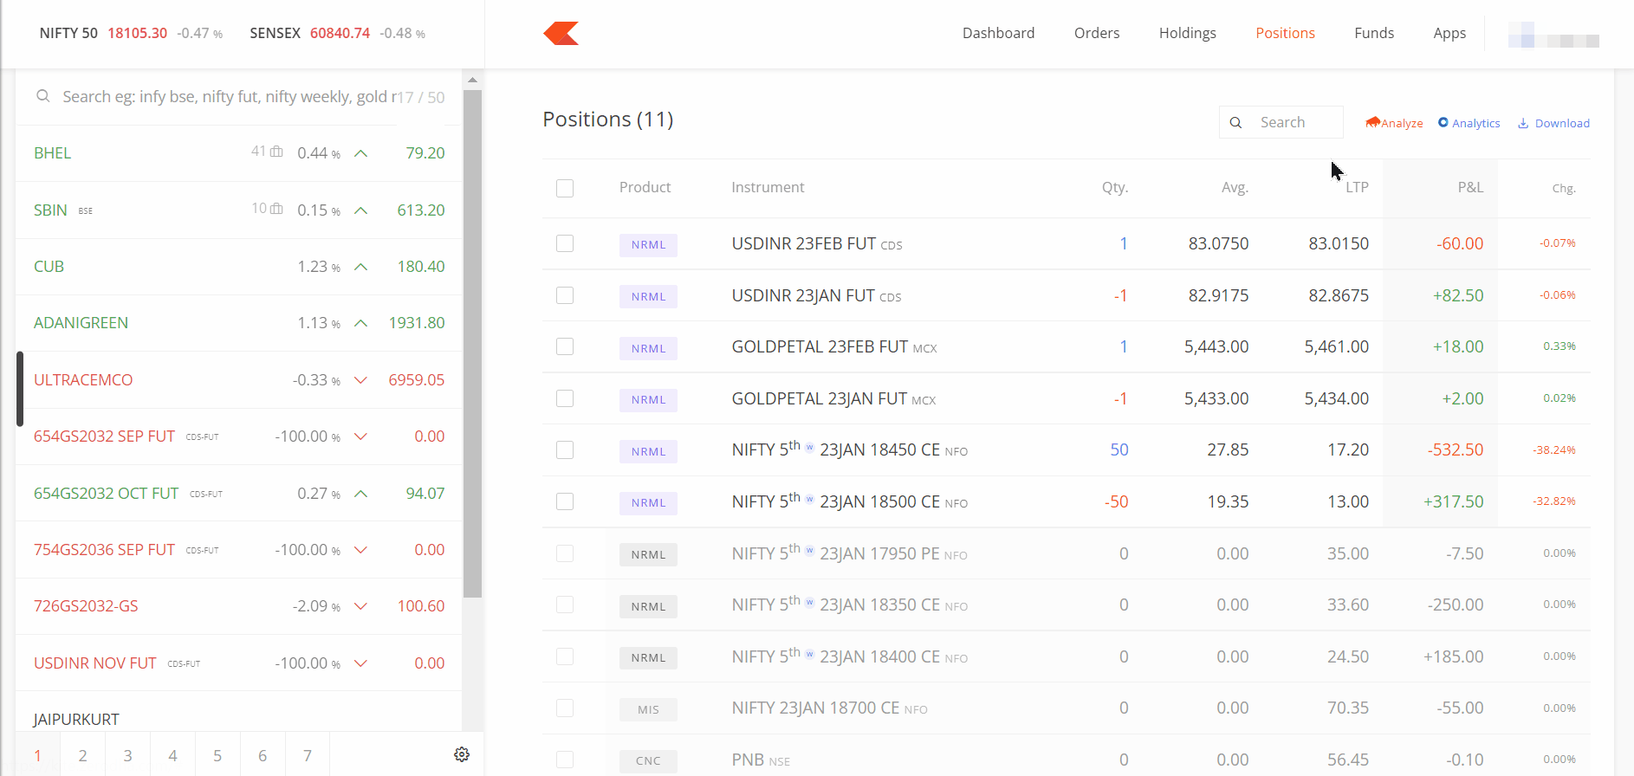This screenshot has width=1634, height=776.
Task: Switch to marketwatch tab 5
Action: click(x=217, y=755)
